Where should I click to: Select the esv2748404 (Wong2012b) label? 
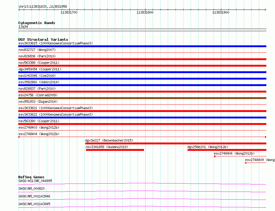(x=39, y=134)
